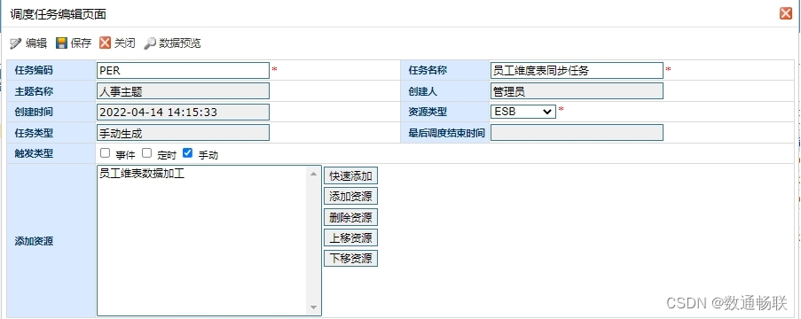
Task: Open Data Preview magnifier icon
Action: (150, 43)
